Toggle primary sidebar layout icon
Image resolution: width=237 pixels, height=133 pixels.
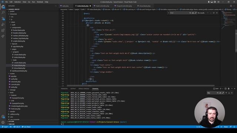(x=209, y=2)
